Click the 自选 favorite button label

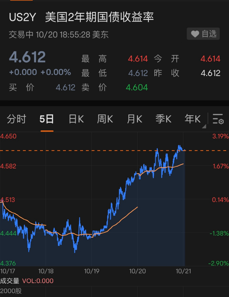[209, 34]
